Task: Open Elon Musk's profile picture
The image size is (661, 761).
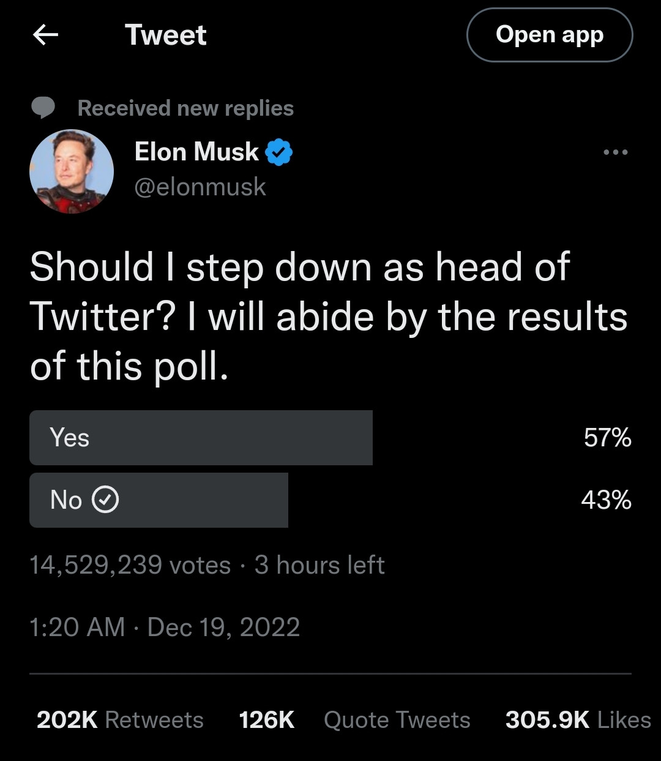Action: pos(72,171)
